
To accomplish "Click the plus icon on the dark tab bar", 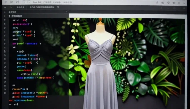I will pyautogui.click(x=168, y=8).
